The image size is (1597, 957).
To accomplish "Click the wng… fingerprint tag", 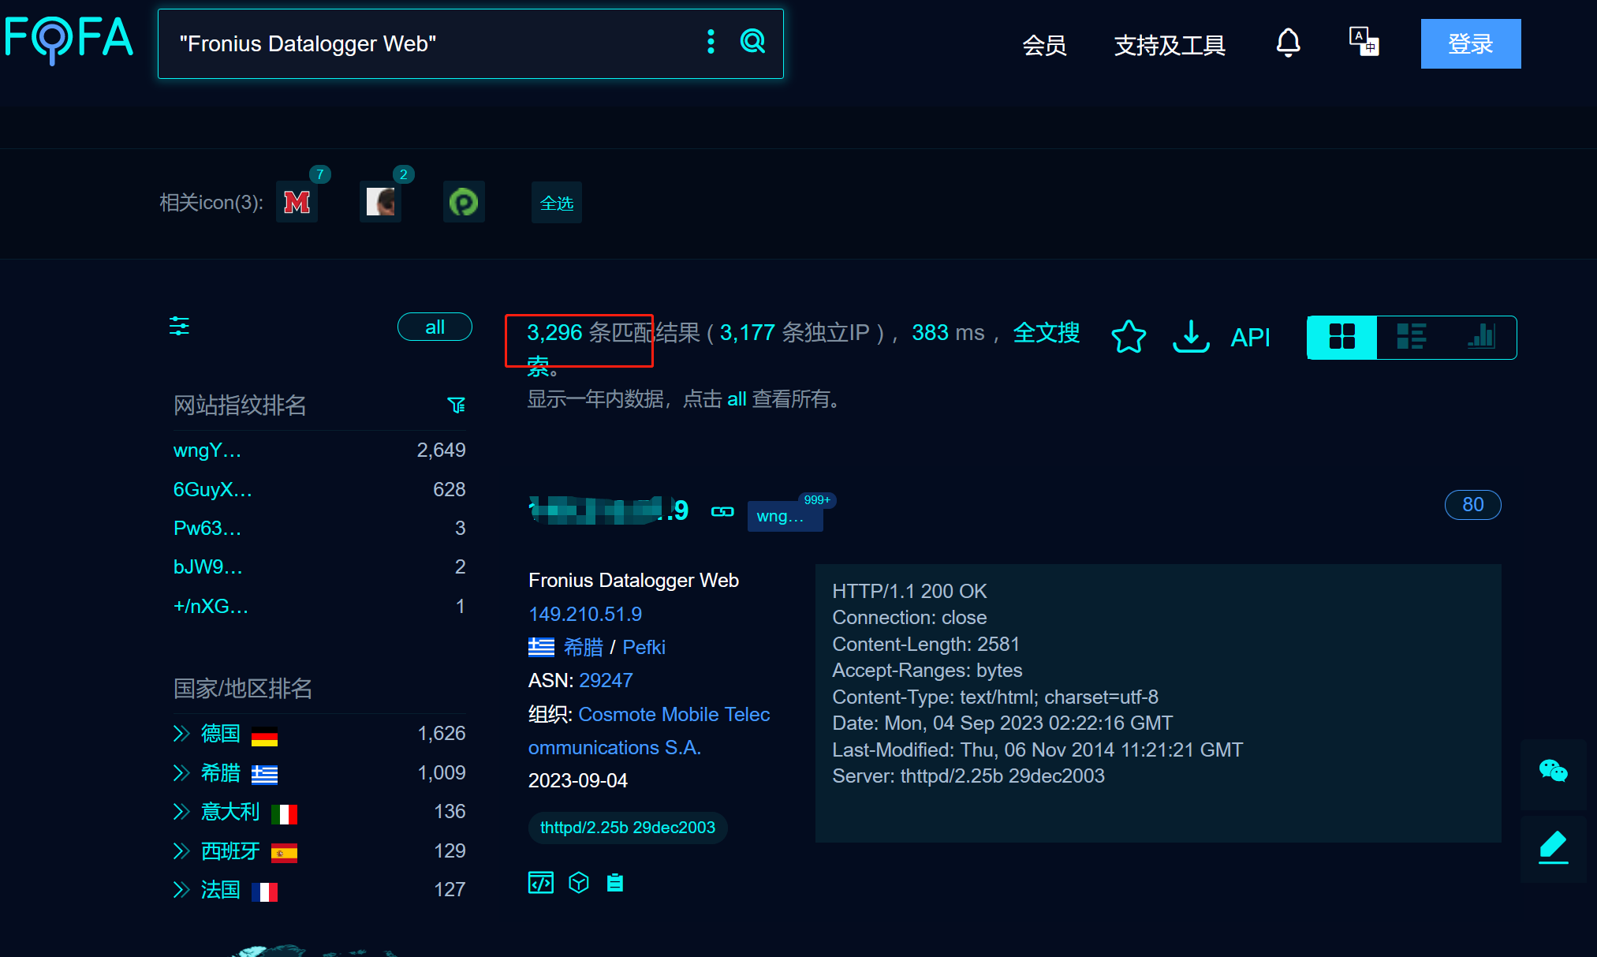I will click(785, 516).
